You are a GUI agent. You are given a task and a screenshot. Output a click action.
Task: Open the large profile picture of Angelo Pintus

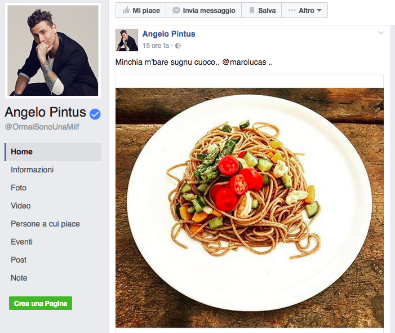click(x=53, y=50)
